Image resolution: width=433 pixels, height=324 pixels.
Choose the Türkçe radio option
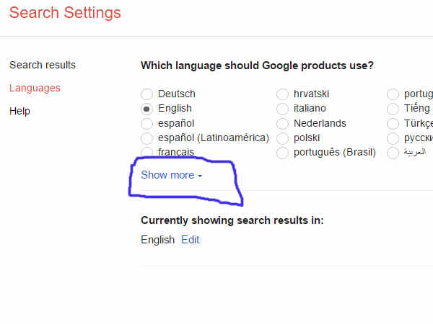(x=393, y=124)
